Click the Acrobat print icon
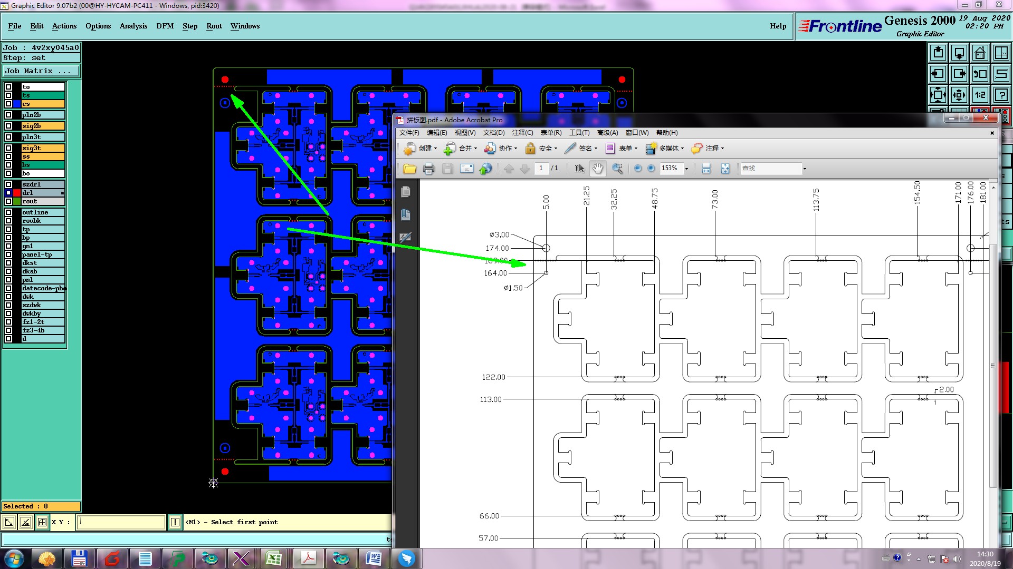1013x569 pixels. [x=428, y=169]
